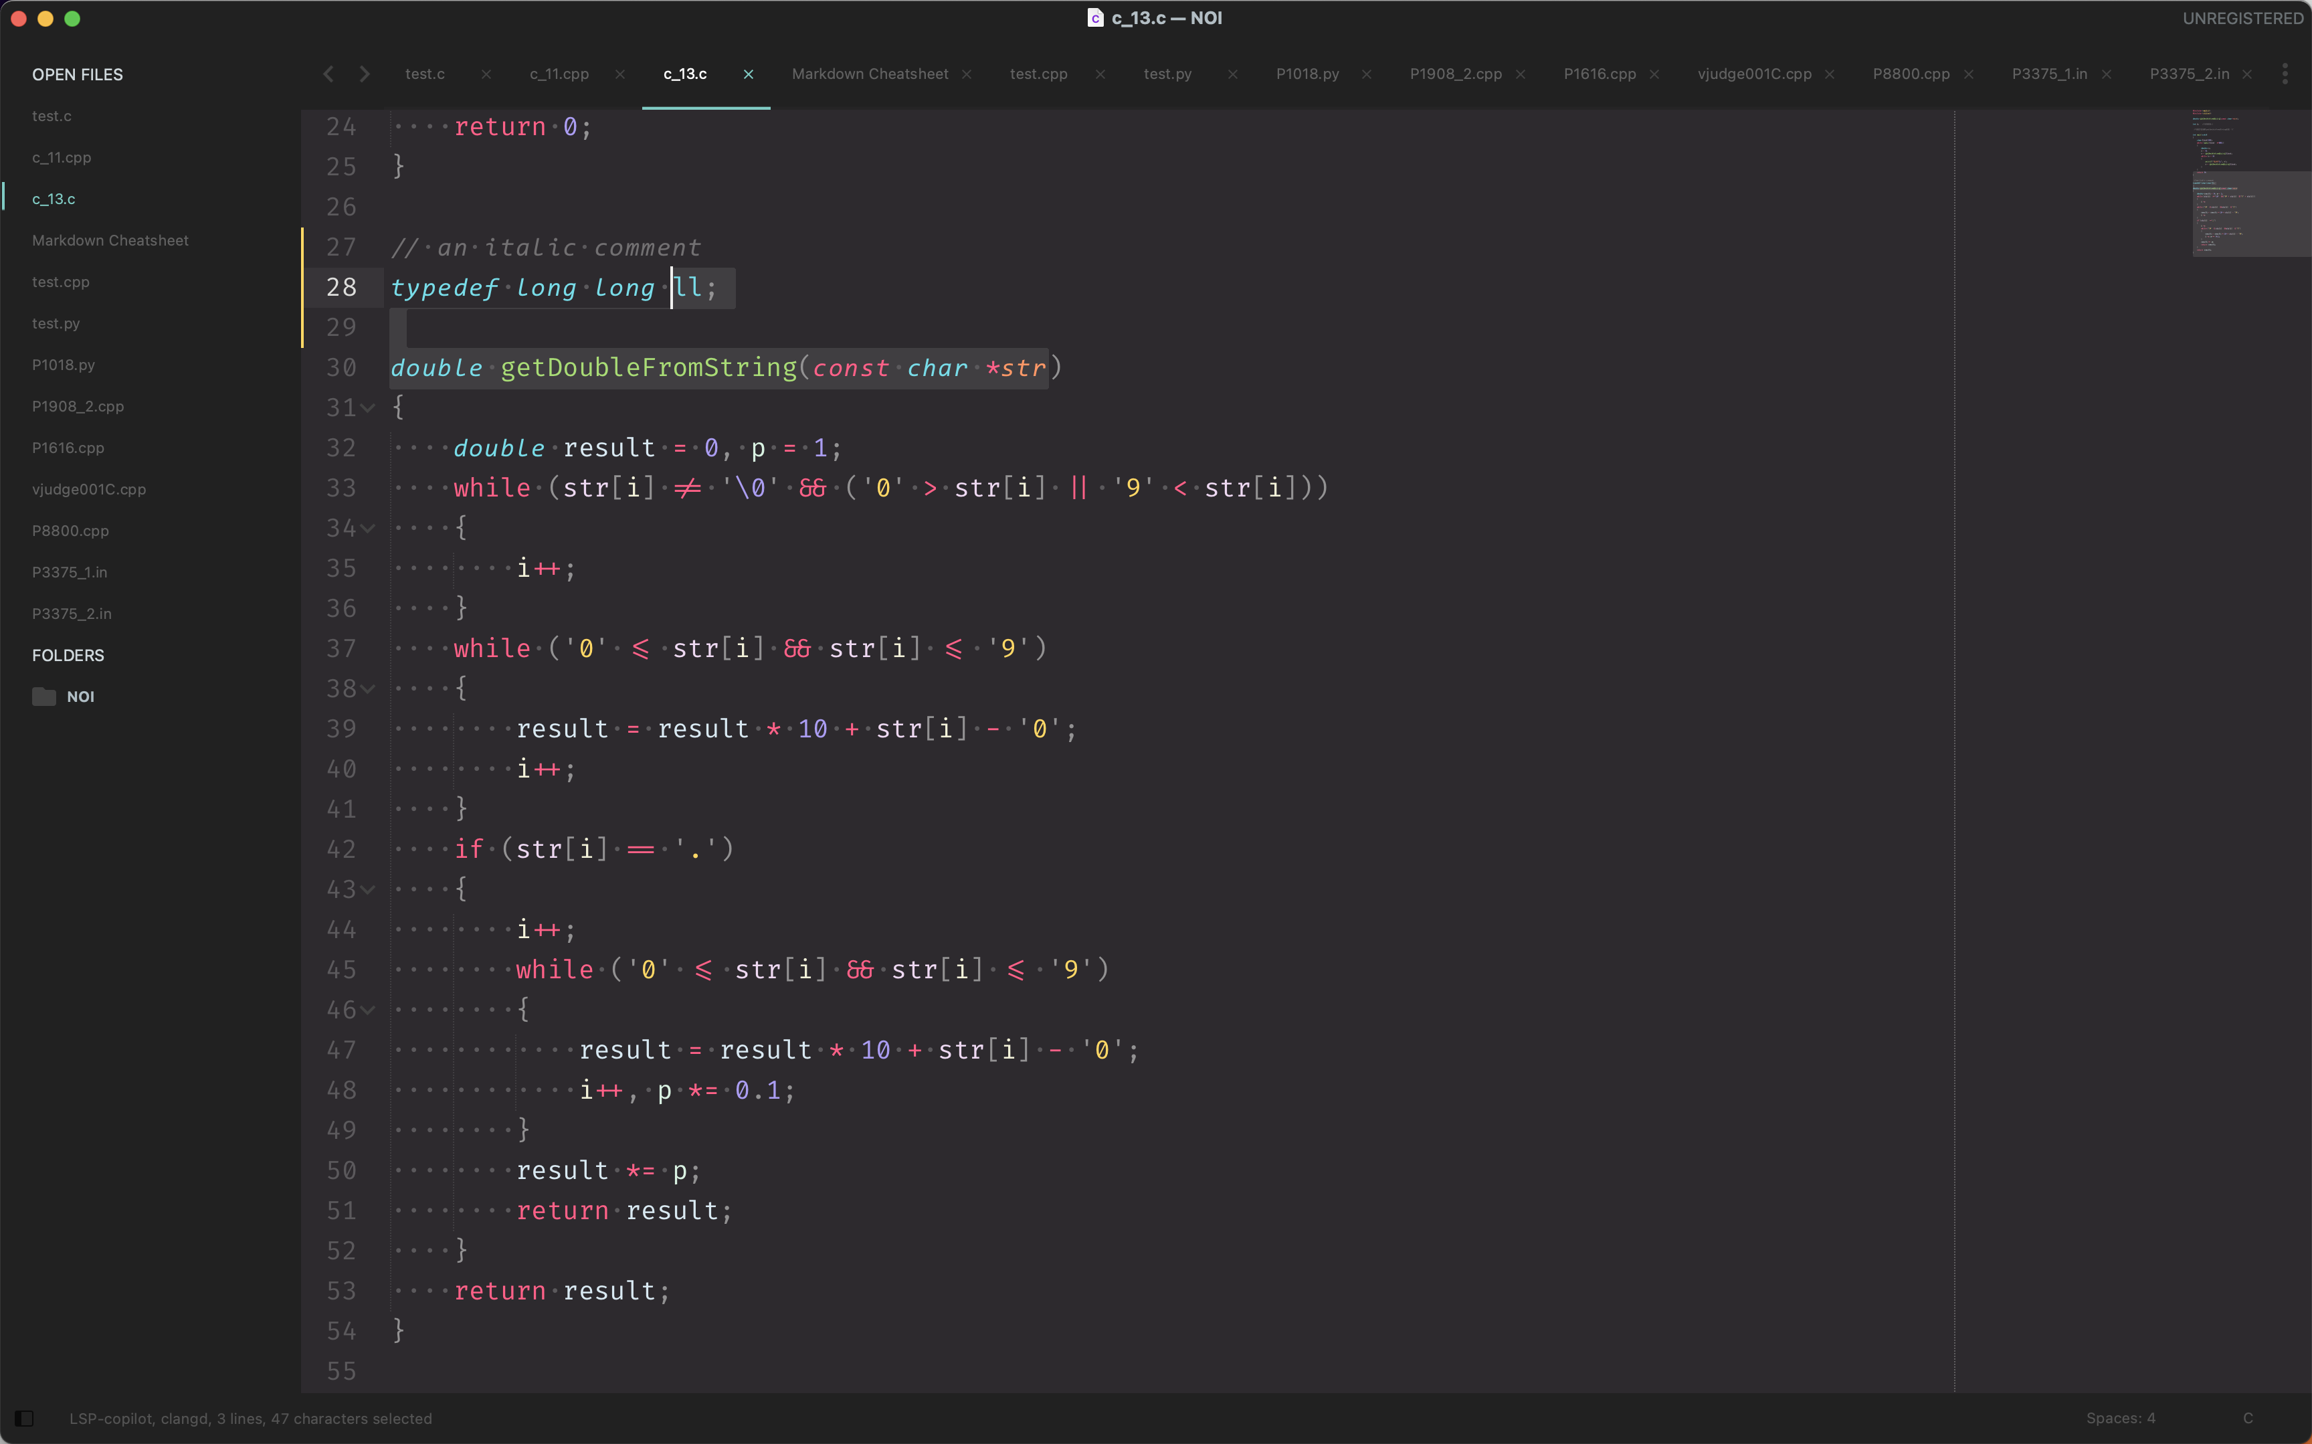
Task: Close the P1908_2.cpp tab
Action: pos(1521,74)
